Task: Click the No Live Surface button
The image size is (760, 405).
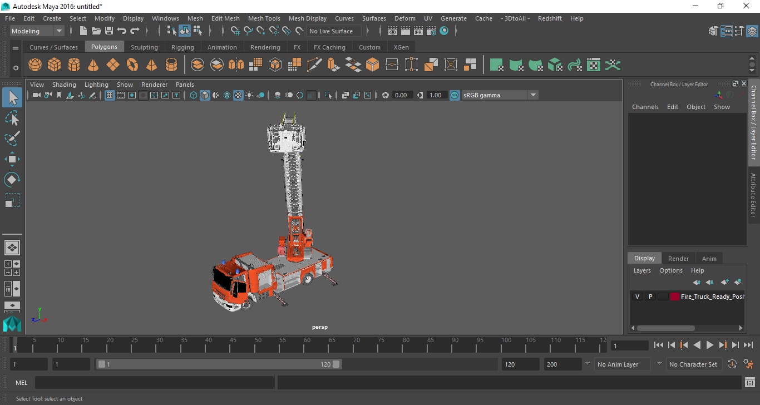Action: [331, 31]
